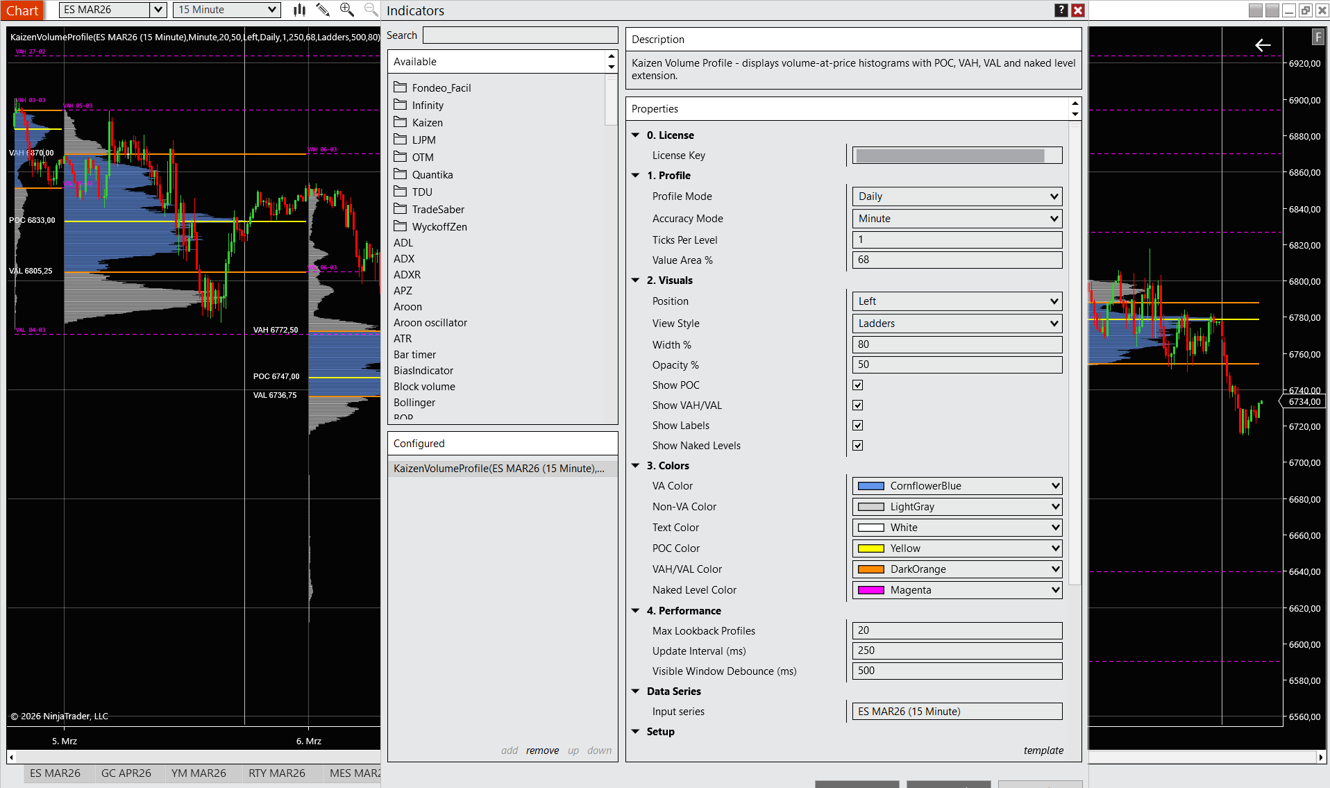Toggle the Show Labels checkbox
Image resolution: width=1330 pixels, height=788 pixels.
coord(858,426)
